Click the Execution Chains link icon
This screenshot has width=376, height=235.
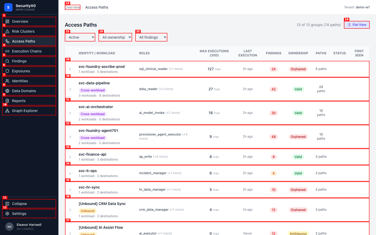click(7, 51)
